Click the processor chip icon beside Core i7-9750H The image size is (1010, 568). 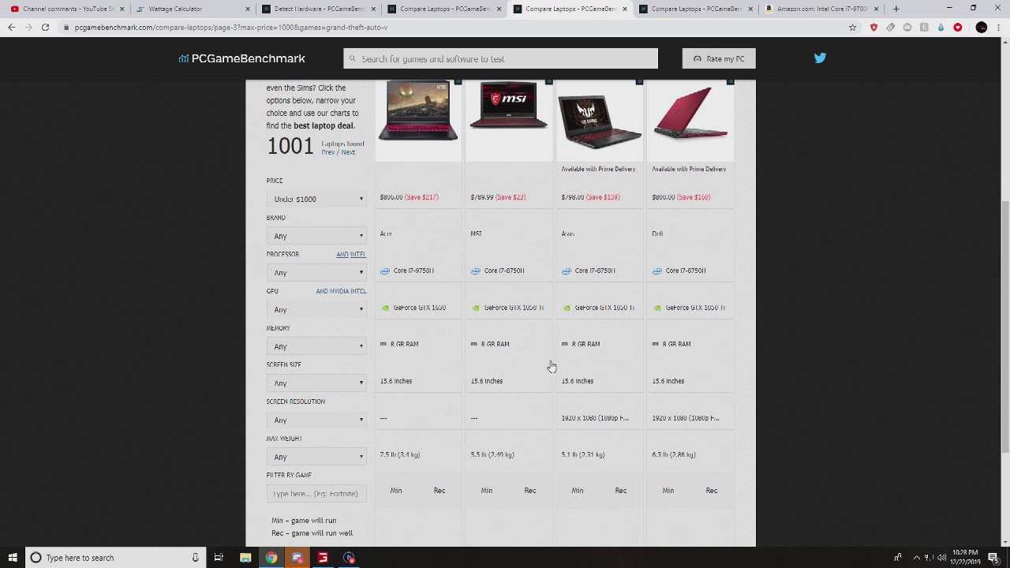click(x=386, y=271)
